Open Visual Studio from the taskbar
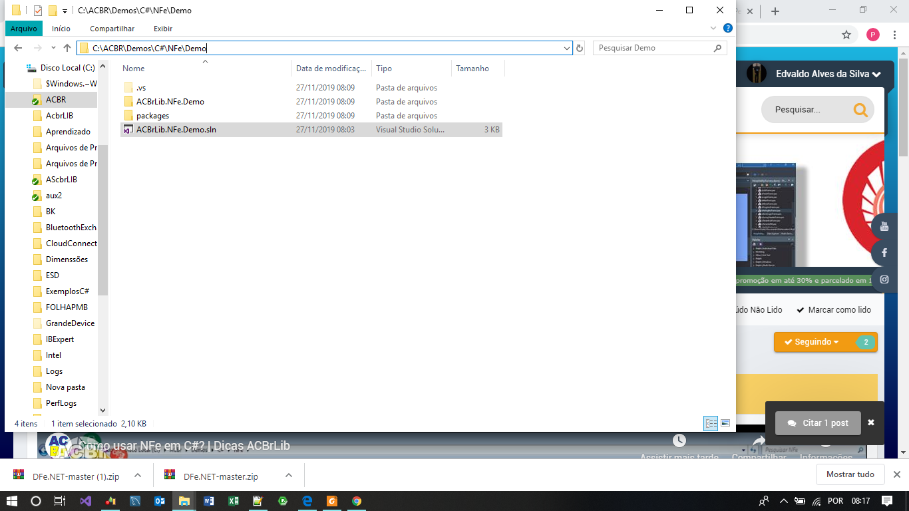This screenshot has height=511, width=909. coord(86,501)
